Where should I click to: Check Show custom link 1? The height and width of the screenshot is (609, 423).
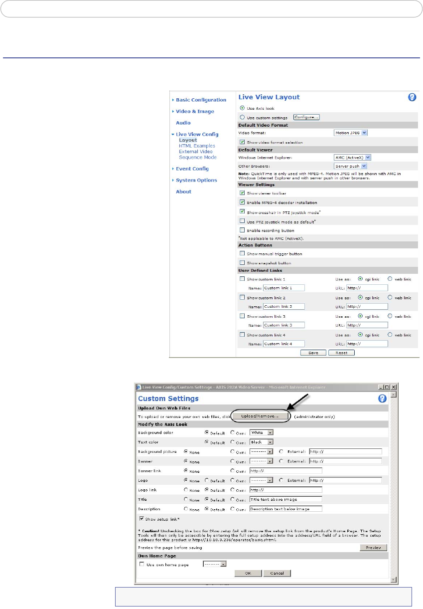(x=242, y=279)
